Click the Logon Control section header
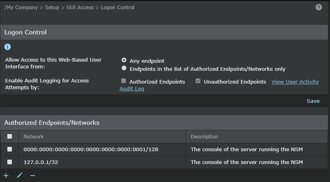The height and width of the screenshot is (182, 330). [x=164, y=32]
